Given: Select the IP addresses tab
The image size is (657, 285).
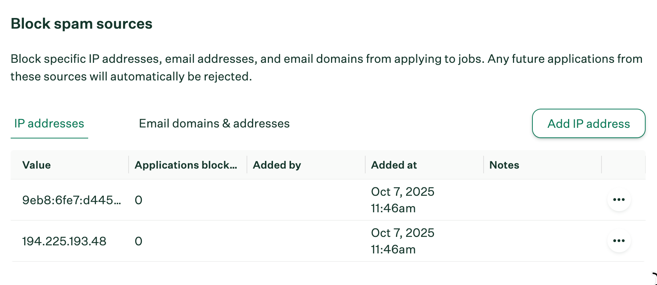Looking at the screenshot, I should 49,123.
